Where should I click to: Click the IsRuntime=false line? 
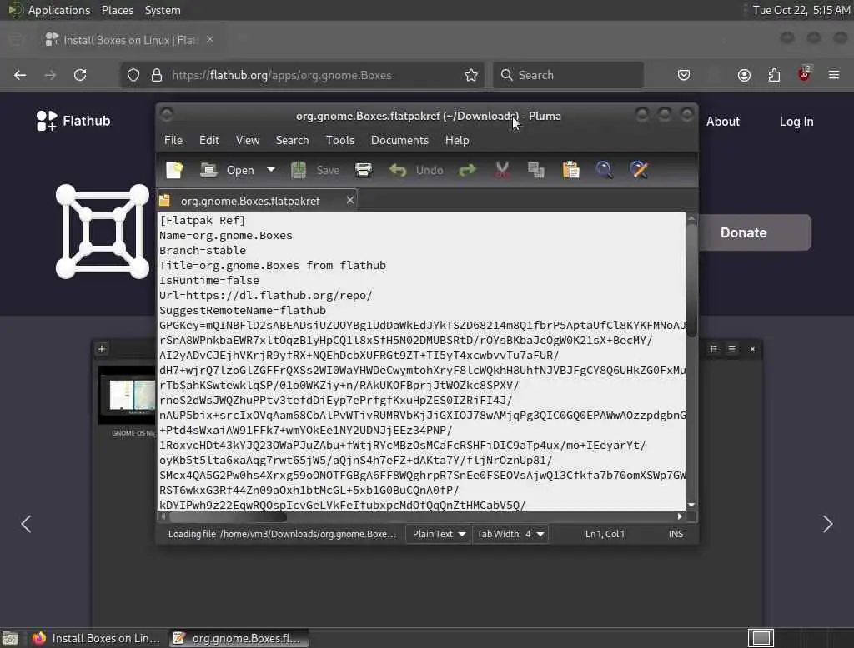(x=209, y=280)
